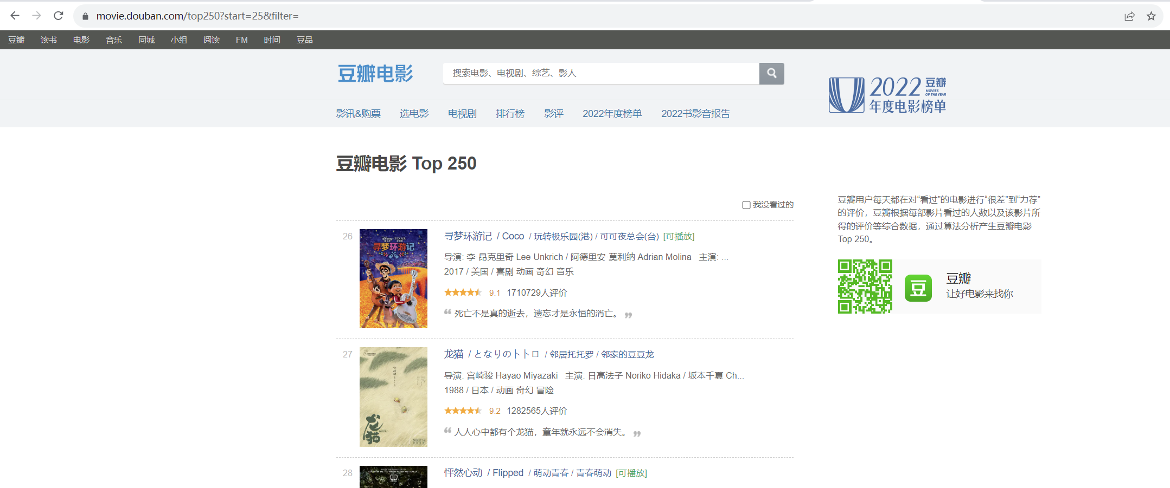This screenshot has width=1170, height=488.
Task: Go to the 影讯&购票 tab
Action: click(x=359, y=113)
